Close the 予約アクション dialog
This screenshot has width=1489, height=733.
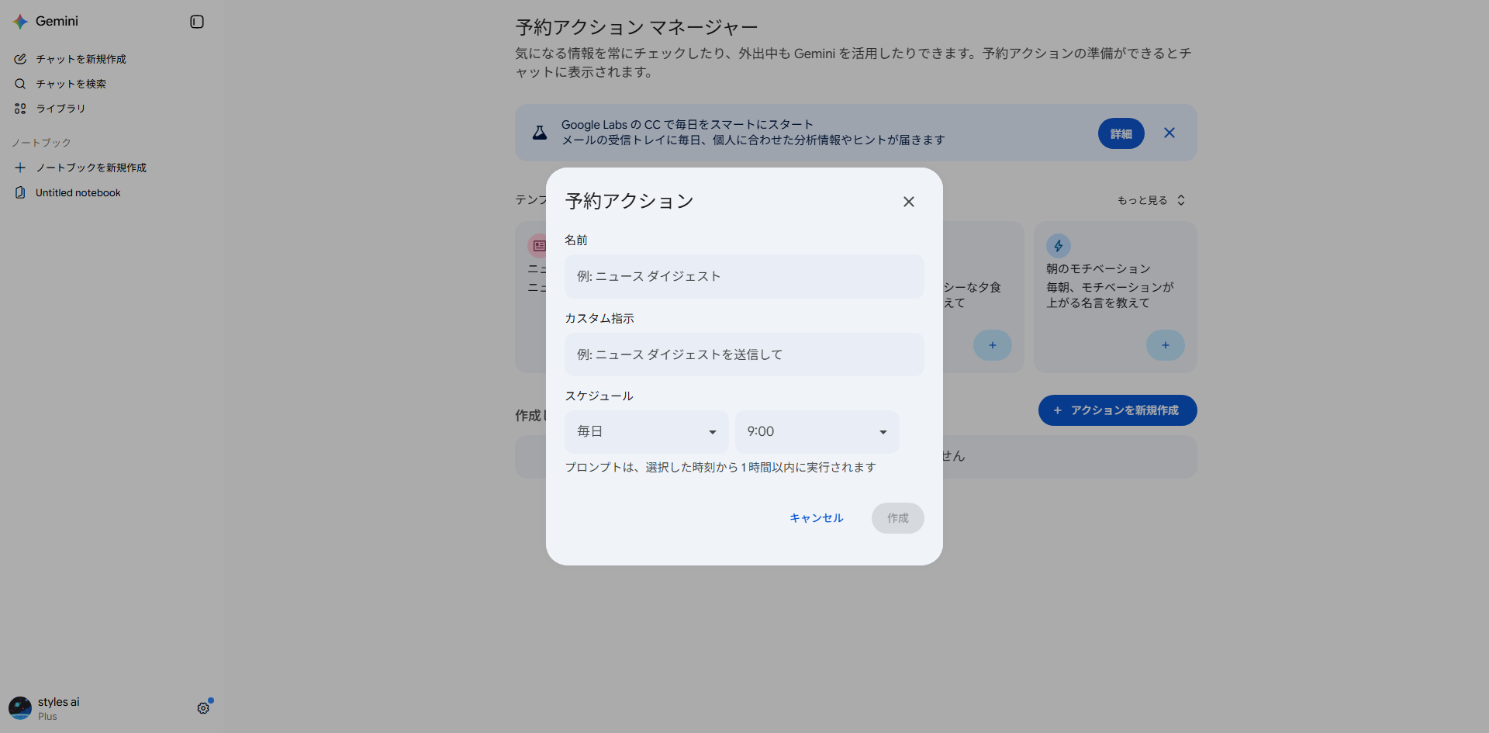point(909,202)
